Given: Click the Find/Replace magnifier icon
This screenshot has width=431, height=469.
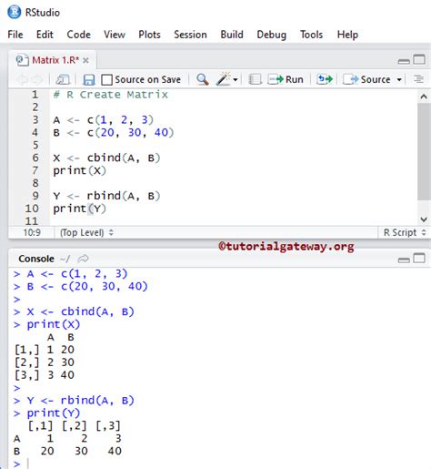Looking at the screenshot, I should (x=203, y=79).
